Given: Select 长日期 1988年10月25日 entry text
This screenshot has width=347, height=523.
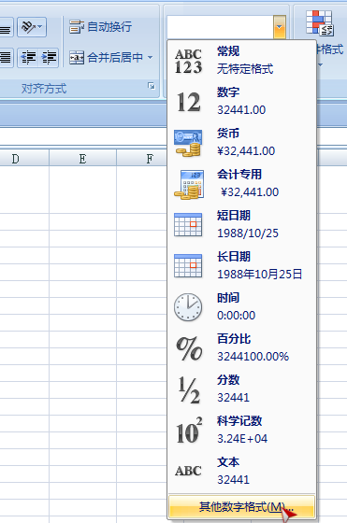Looking at the screenshot, I should tap(259, 265).
